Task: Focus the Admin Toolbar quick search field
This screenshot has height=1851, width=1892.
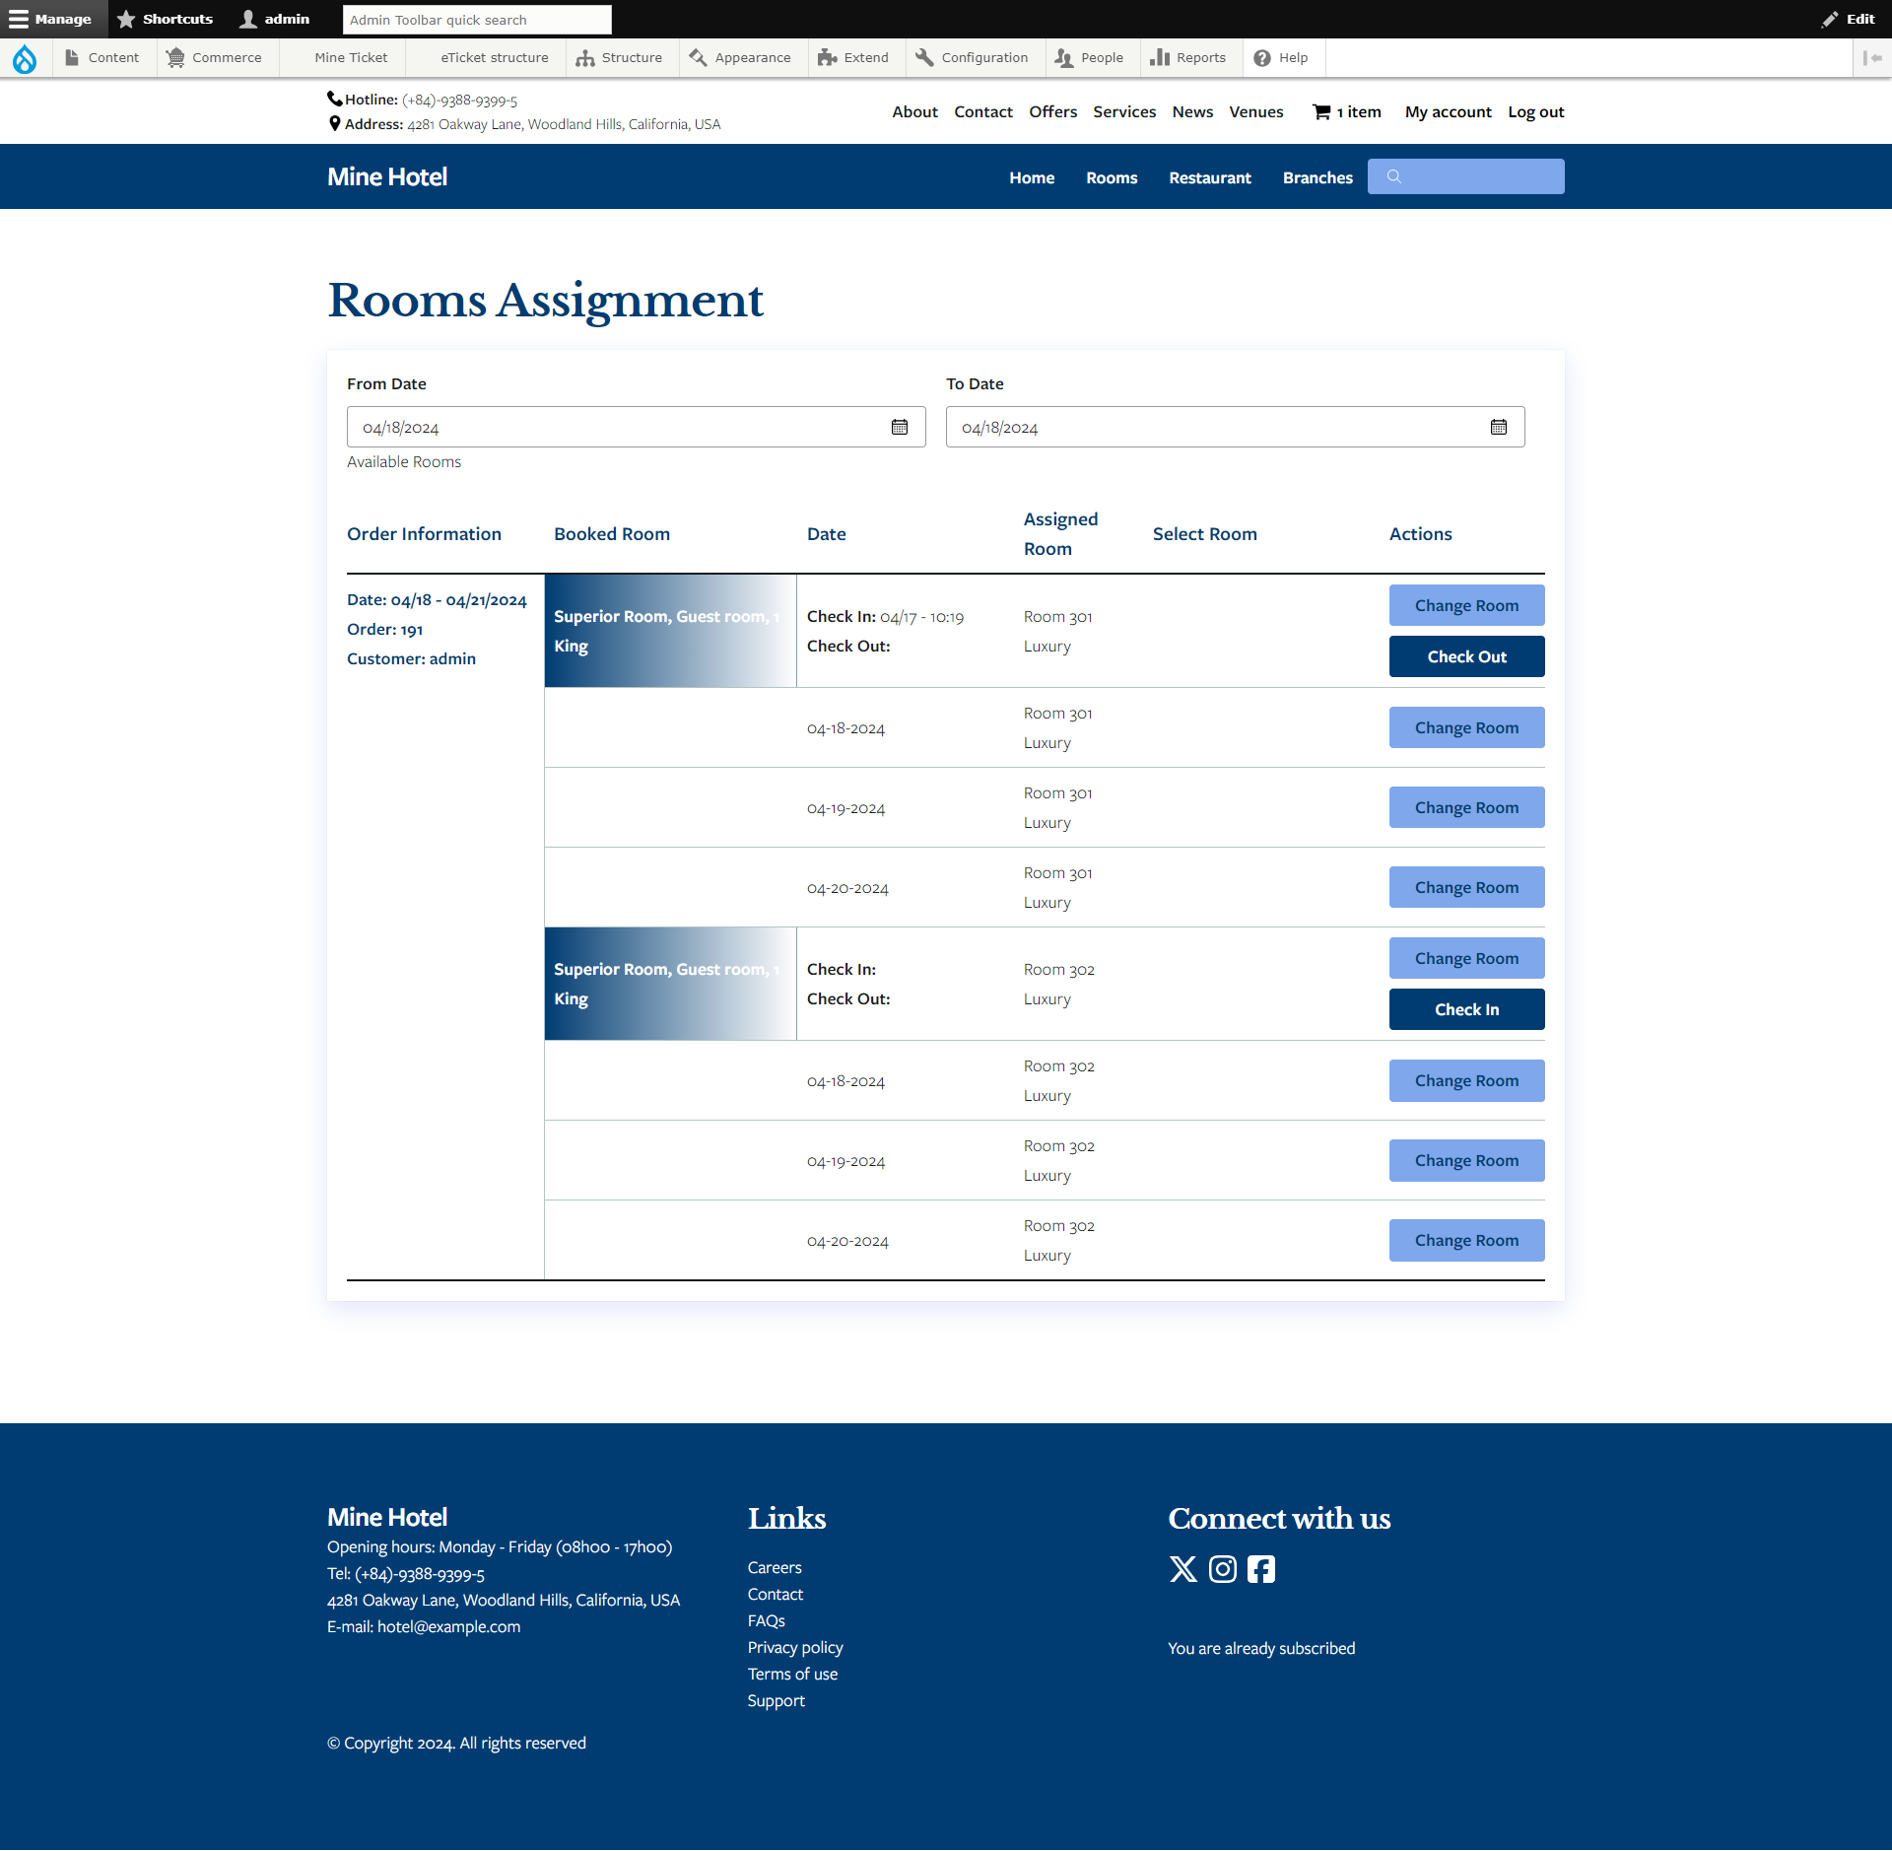Action: (477, 20)
